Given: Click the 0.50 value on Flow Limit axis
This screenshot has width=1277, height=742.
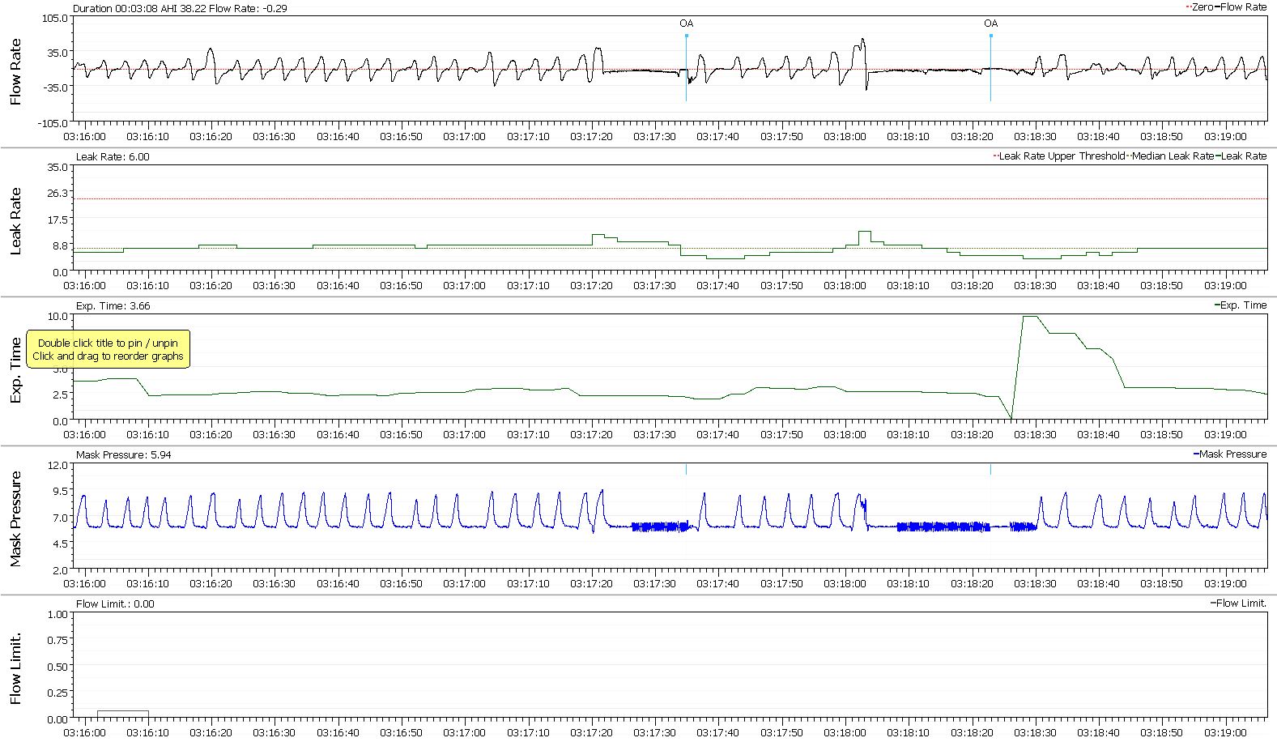Looking at the screenshot, I should [57, 667].
